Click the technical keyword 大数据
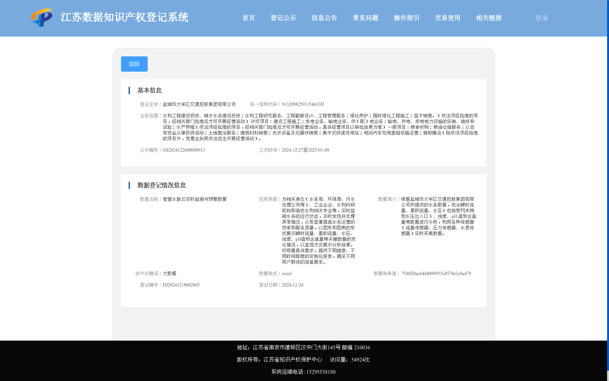 [169, 274]
